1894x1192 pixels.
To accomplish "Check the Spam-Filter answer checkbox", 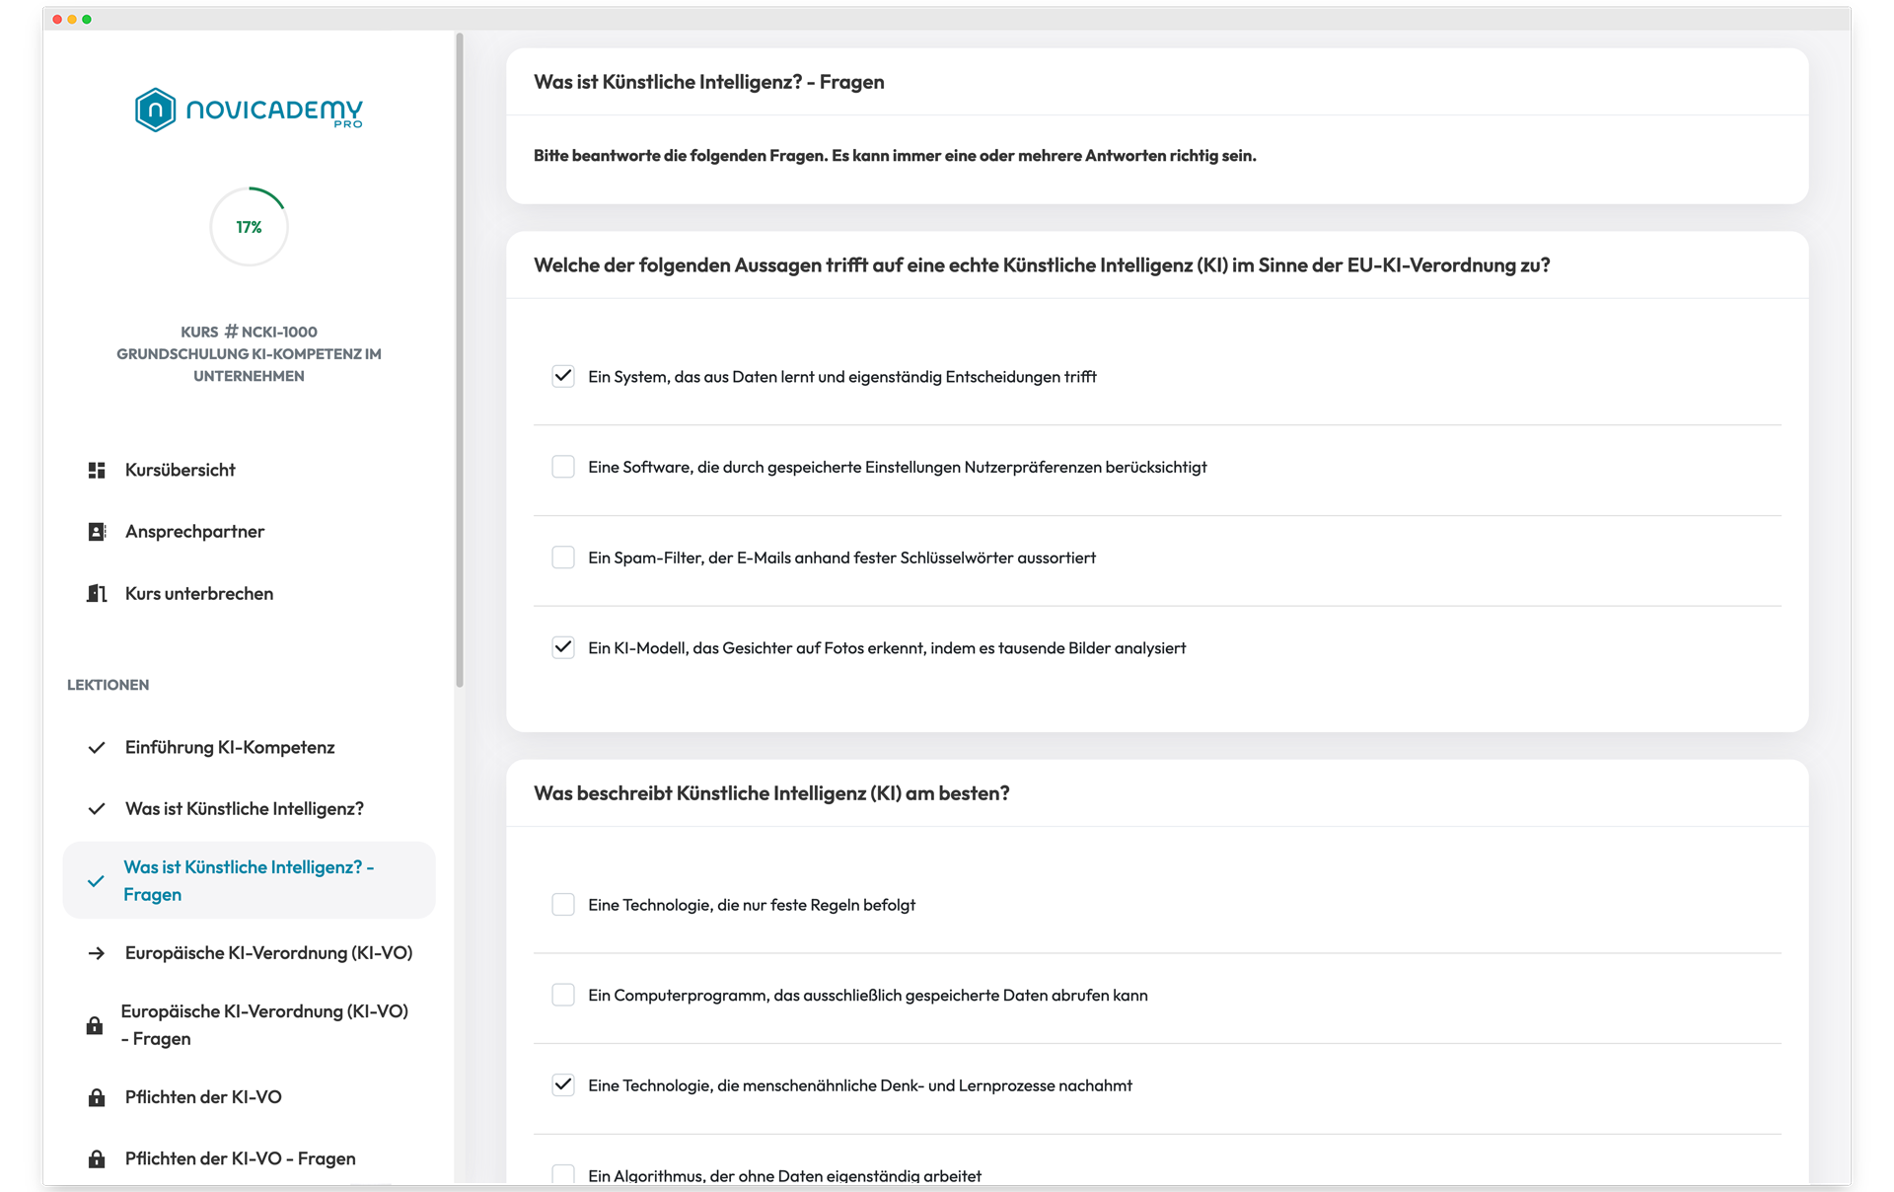I will click(563, 558).
